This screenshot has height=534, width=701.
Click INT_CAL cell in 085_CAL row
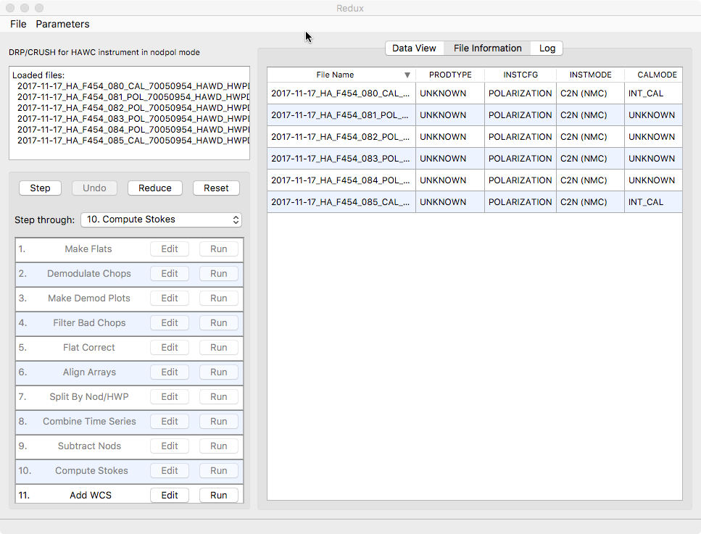coord(653,202)
